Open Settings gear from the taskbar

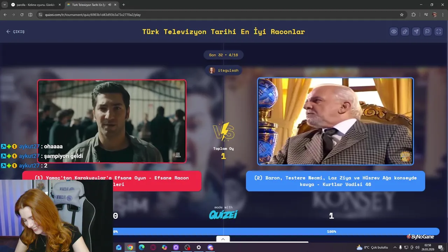point(199,247)
